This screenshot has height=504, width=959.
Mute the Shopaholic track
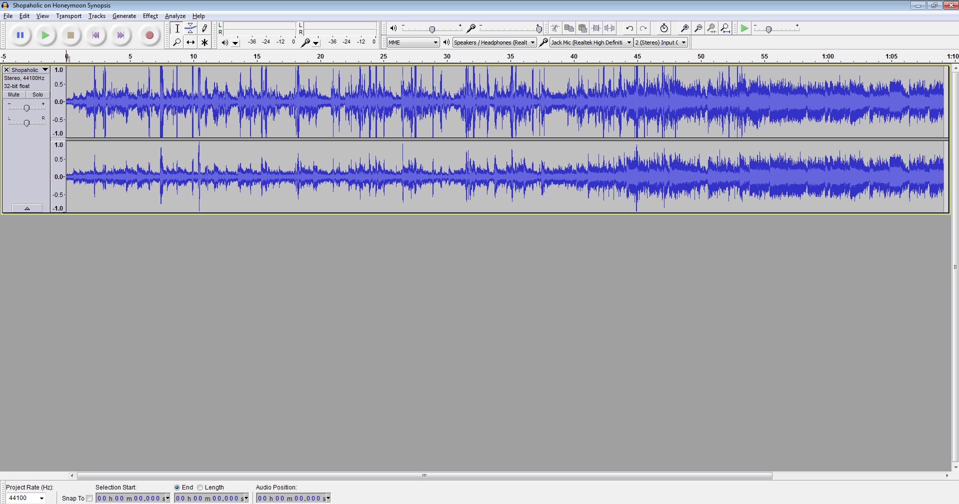point(13,94)
